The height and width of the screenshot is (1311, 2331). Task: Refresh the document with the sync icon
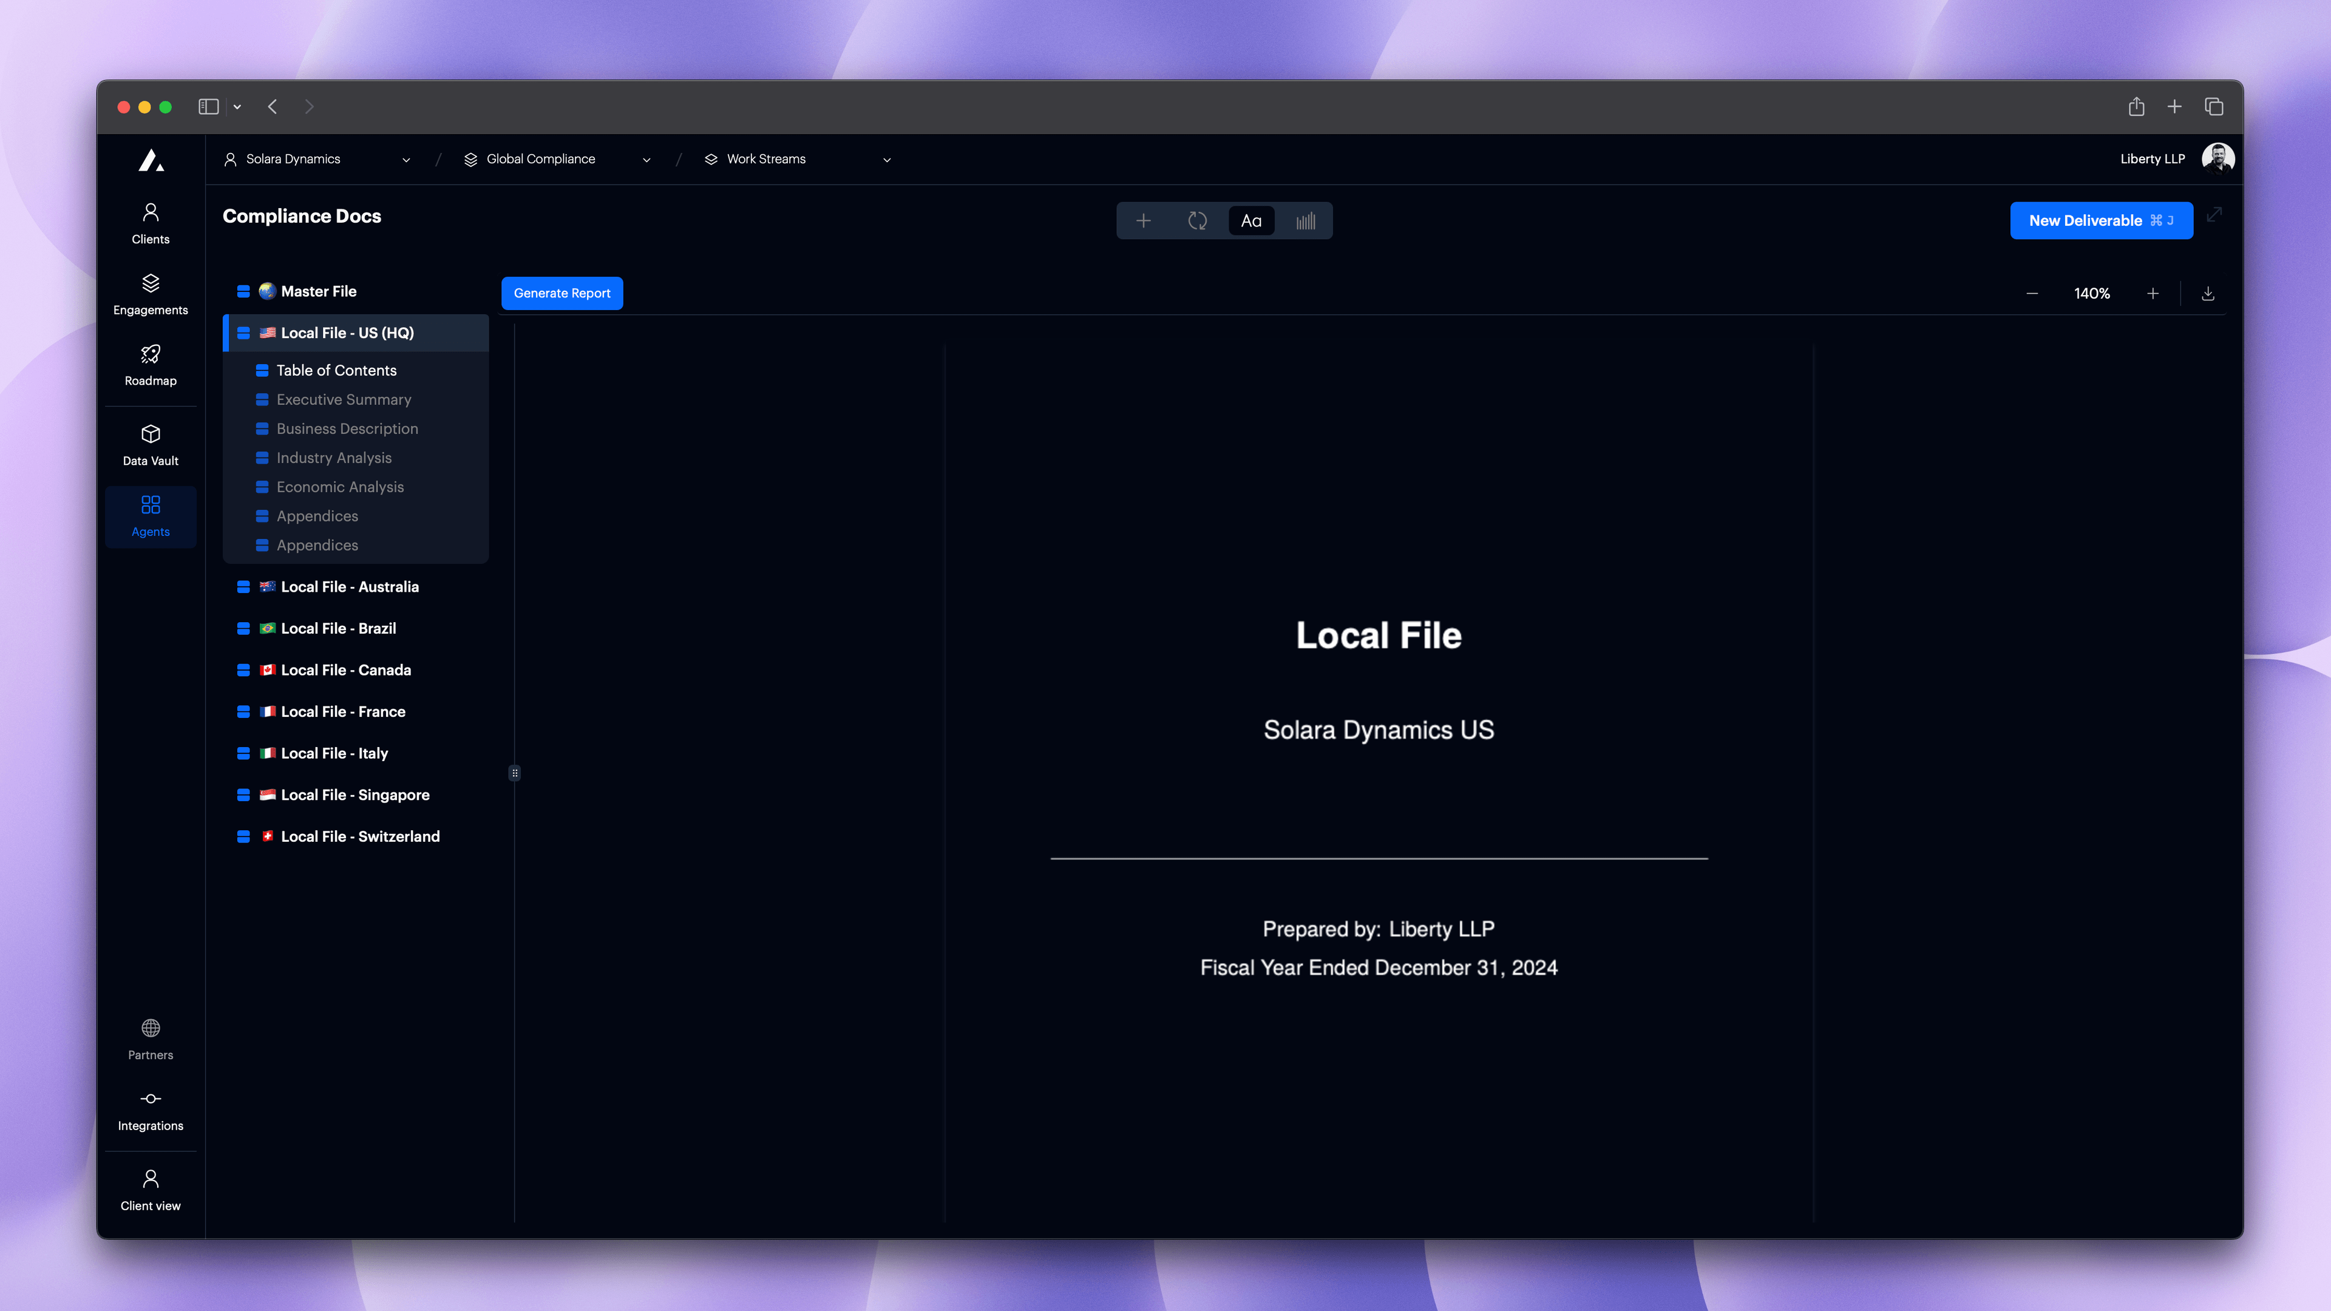(x=1197, y=220)
